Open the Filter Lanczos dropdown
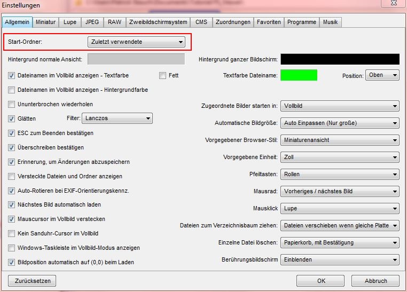This screenshot has width=407, height=292. (117, 119)
